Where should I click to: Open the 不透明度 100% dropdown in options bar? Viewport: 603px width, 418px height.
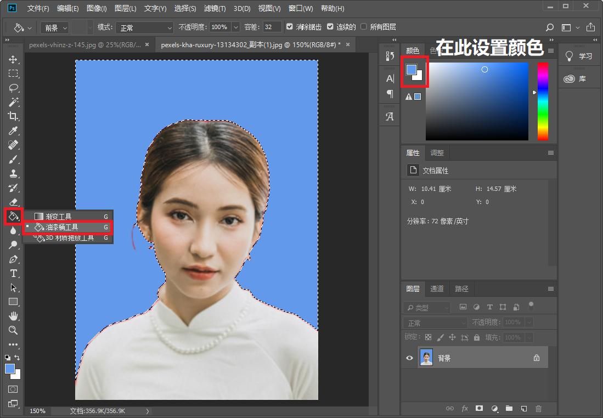click(235, 26)
